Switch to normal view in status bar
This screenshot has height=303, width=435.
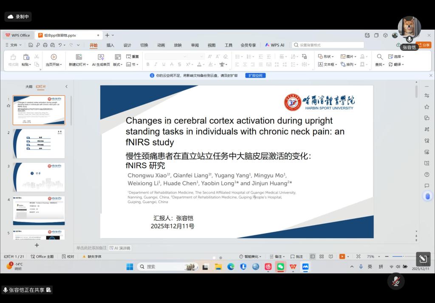(313, 256)
